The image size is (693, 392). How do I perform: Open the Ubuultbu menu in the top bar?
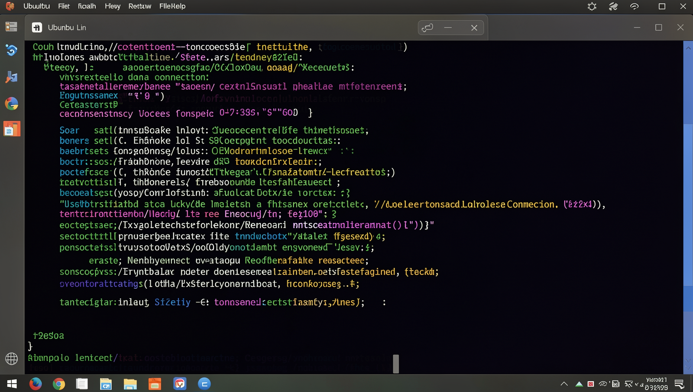coord(36,6)
